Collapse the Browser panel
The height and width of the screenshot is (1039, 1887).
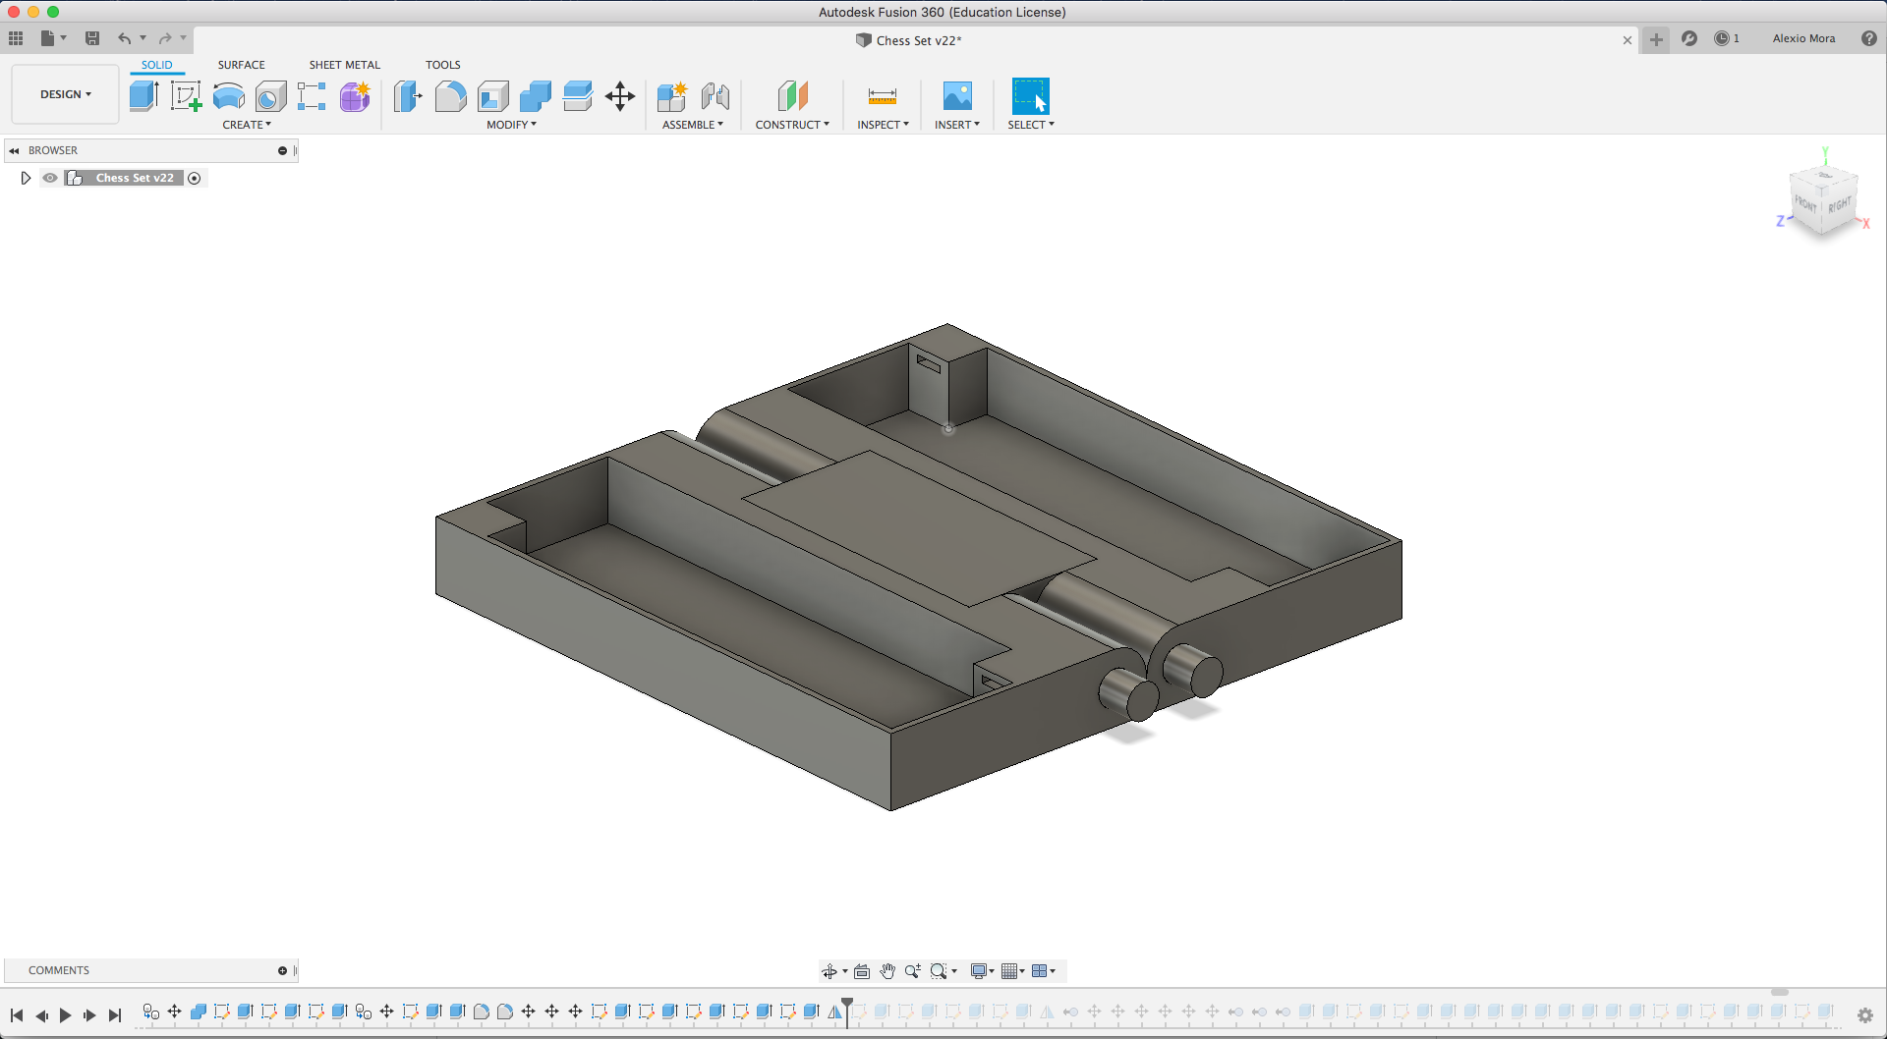14,150
